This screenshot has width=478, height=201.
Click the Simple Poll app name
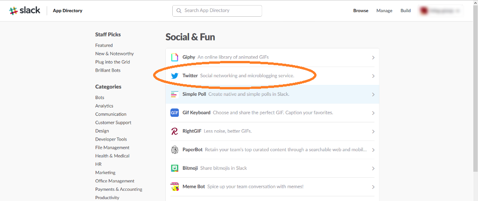[194, 94]
